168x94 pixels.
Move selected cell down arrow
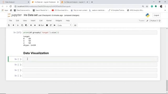(35, 25)
